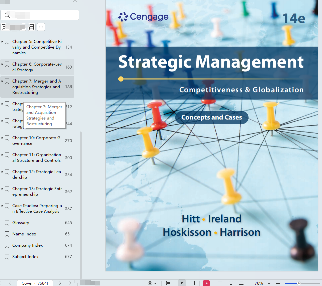This screenshot has height=286, width=322.
Task: Open Case Studies: Preparing an Effective Case Analysis
Action: pyautogui.click(x=37, y=208)
